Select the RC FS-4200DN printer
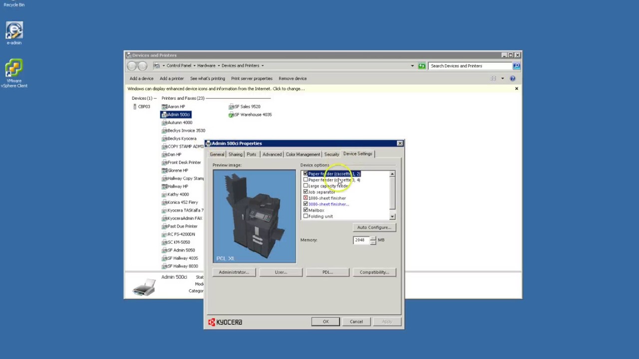The height and width of the screenshot is (359, 639). click(178, 234)
